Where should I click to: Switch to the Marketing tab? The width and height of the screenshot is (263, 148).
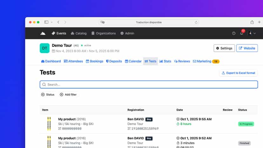click(202, 61)
